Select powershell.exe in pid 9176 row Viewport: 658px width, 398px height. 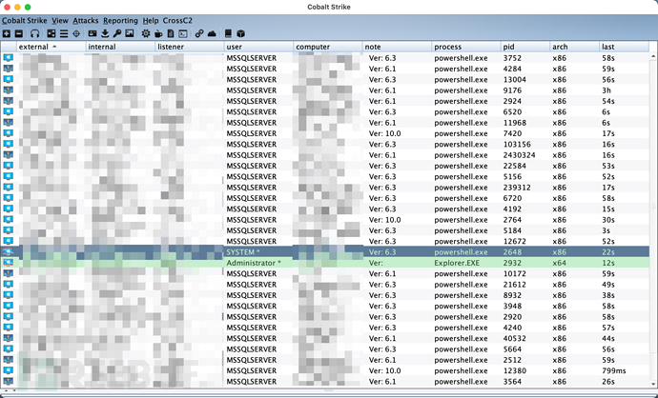coord(466,90)
